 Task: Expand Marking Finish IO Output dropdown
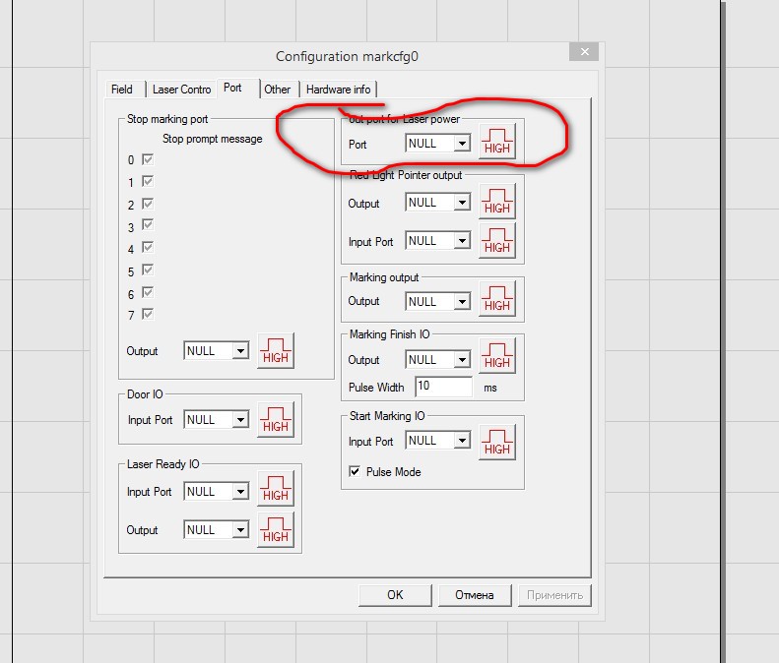point(461,360)
